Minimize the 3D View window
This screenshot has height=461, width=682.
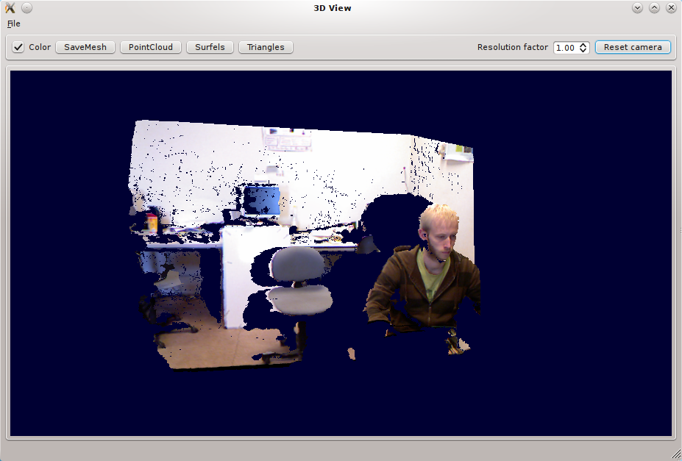click(637, 8)
